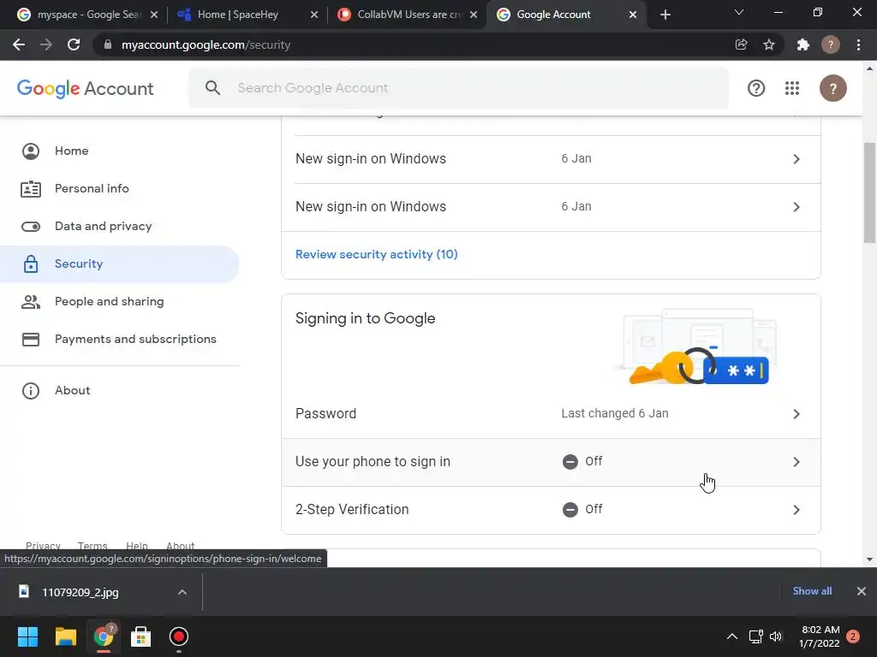
Task: Open the Google Account help icon
Action: pos(756,88)
